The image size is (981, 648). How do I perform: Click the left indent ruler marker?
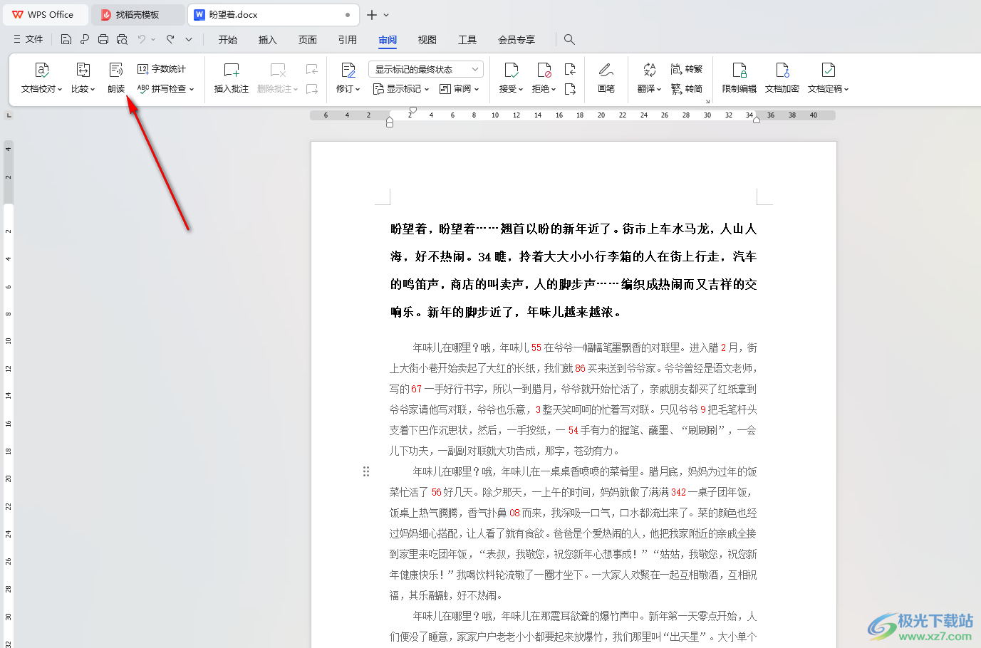tap(390, 122)
